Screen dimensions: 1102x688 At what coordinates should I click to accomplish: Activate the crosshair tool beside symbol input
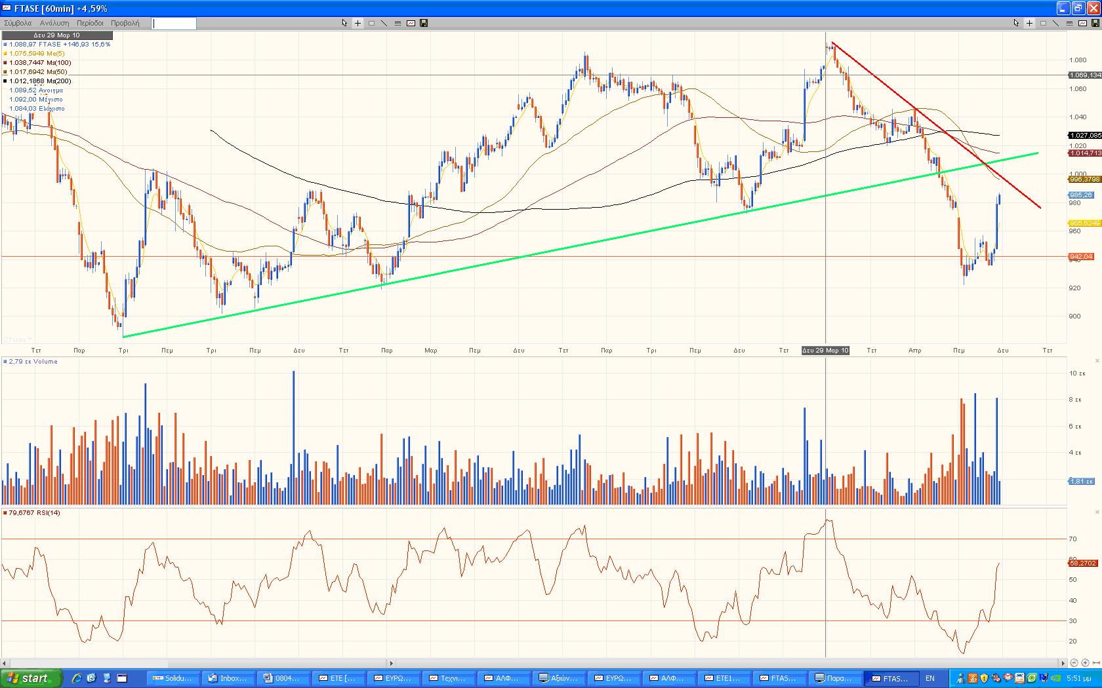coord(357,23)
